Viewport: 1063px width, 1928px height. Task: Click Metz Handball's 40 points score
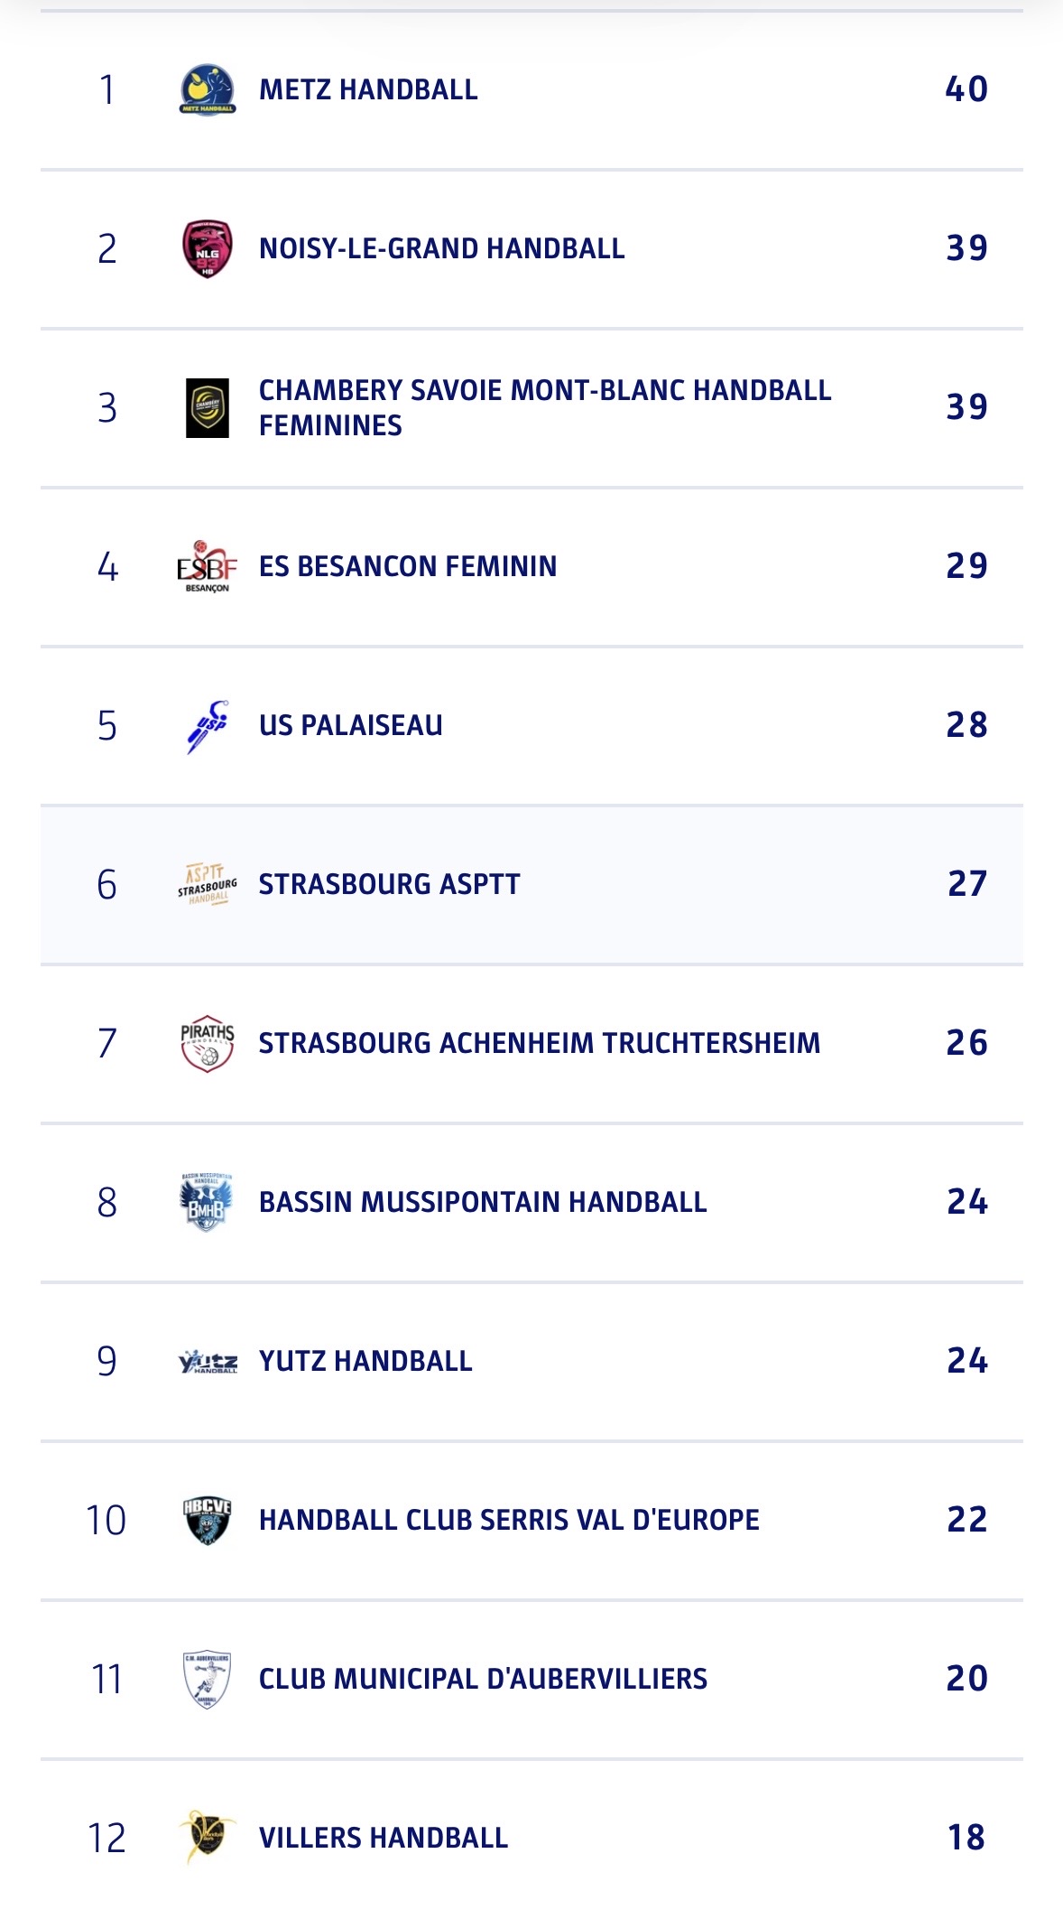(x=966, y=89)
